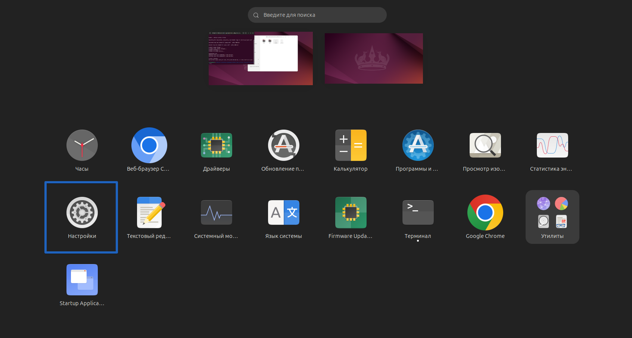Launch the image viewer app
The height and width of the screenshot is (338, 632).
click(x=485, y=146)
